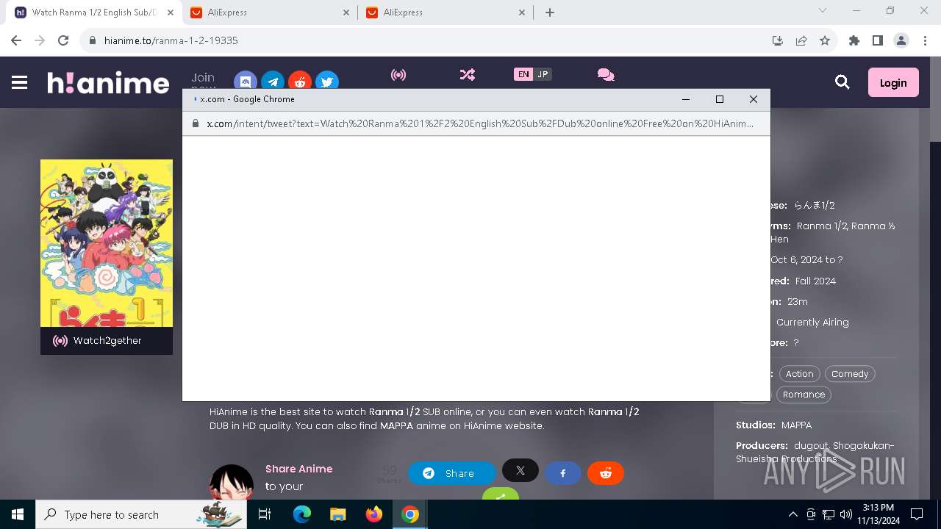Open the hamburger menu on HiAnime
The width and height of the screenshot is (941, 529).
point(20,83)
